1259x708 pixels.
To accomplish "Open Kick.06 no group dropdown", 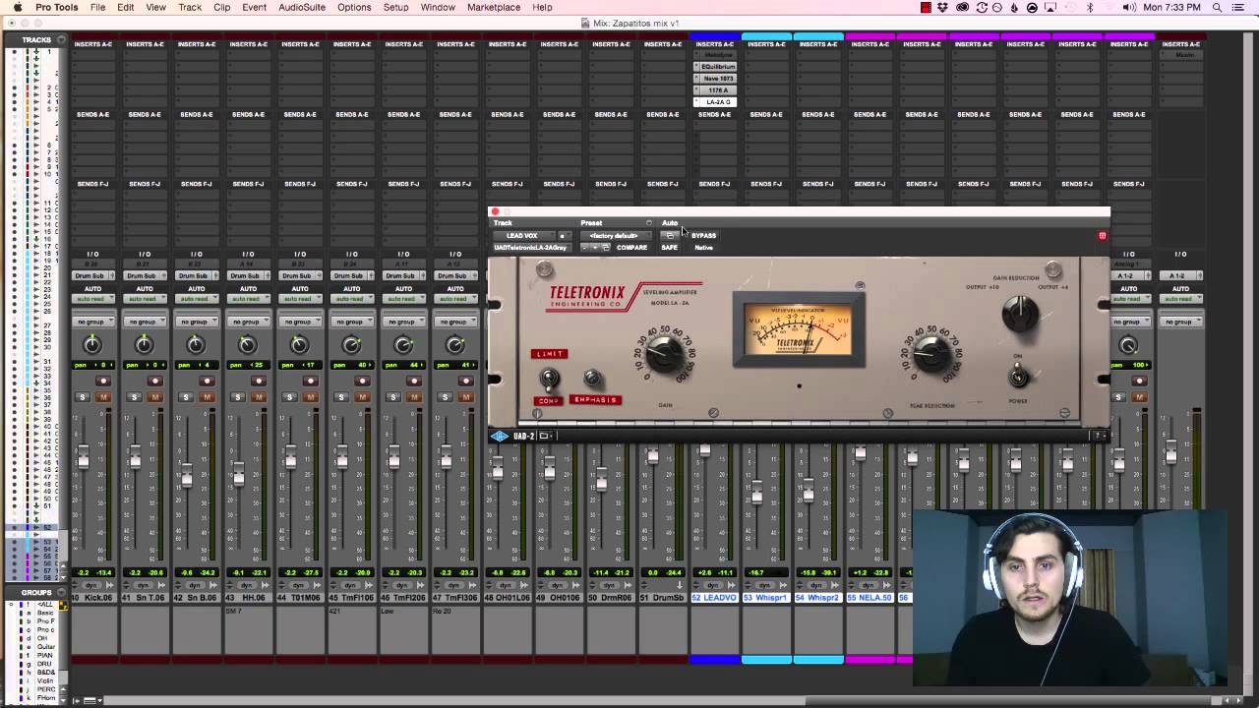I will [x=92, y=322].
